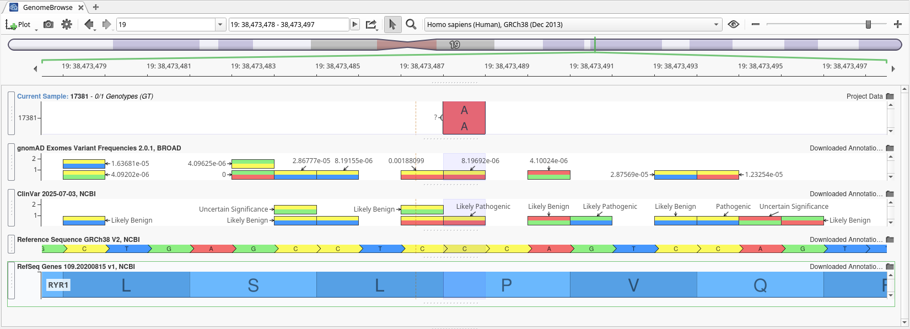Image resolution: width=910 pixels, height=329 pixels.
Task: Take a snapshot with the camera icon
Action: [x=49, y=24]
